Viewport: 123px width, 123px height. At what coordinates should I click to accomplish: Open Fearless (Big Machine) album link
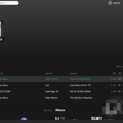(81, 79)
